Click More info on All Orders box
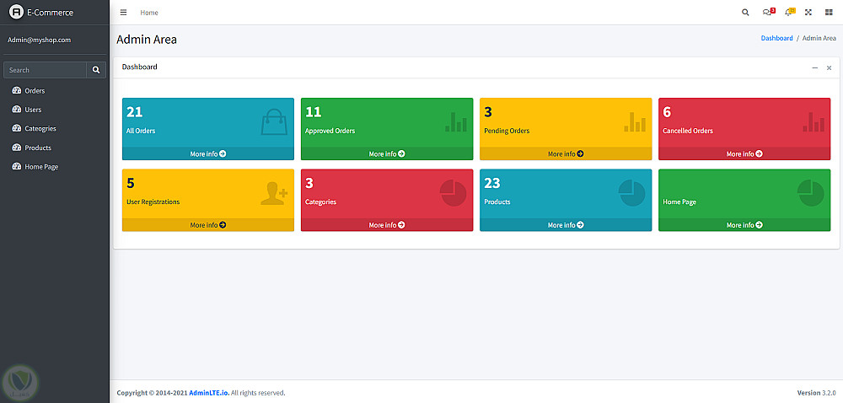The height and width of the screenshot is (403, 843). pyautogui.click(x=208, y=153)
